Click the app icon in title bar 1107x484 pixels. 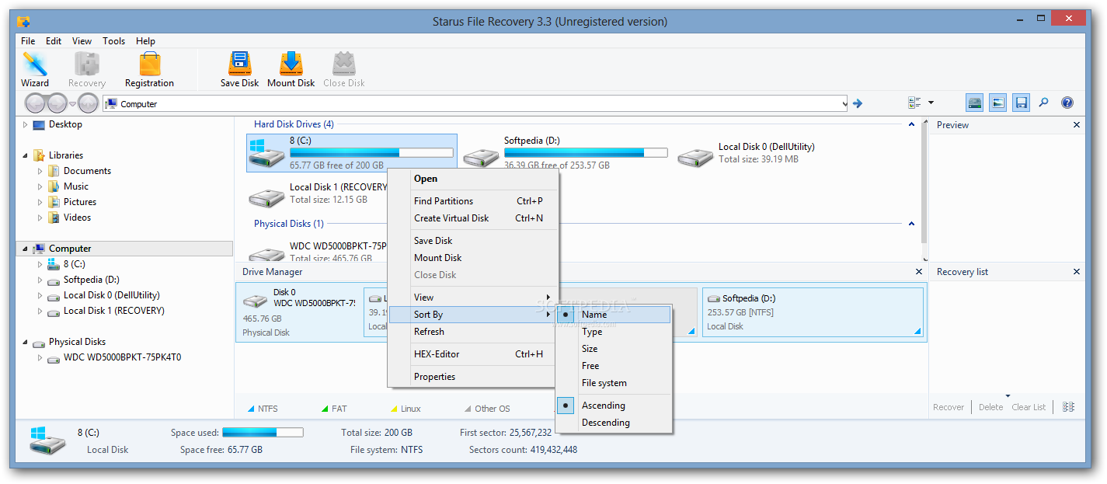point(23,22)
